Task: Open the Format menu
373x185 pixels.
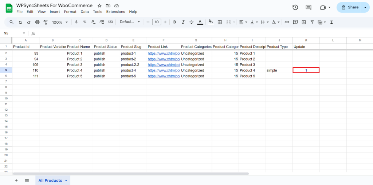Action: coord(70,12)
